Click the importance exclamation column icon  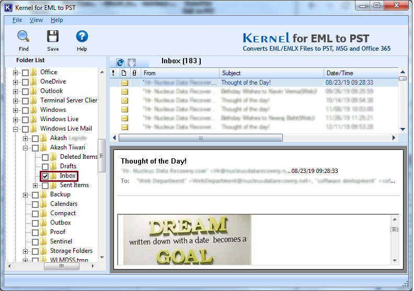(x=113, y=73)
